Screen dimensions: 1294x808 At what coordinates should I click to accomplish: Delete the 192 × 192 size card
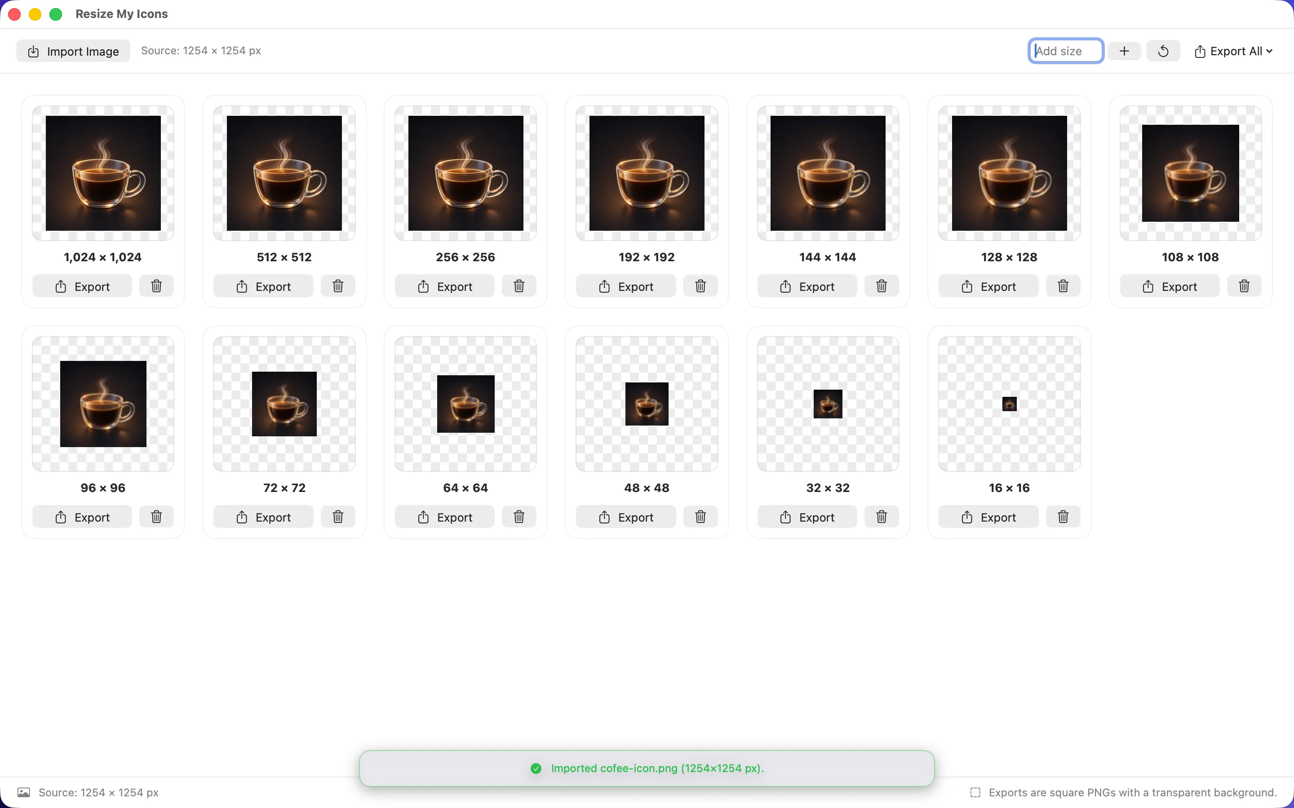[700, 286]
